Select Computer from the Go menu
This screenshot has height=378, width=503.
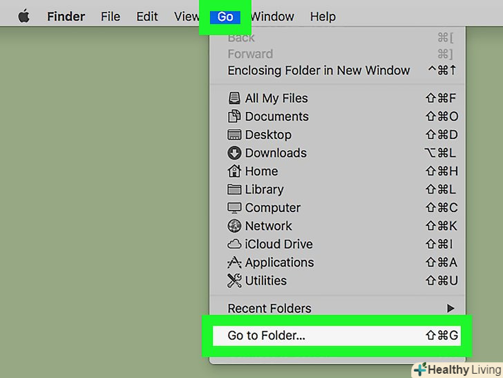pos(272,207)
